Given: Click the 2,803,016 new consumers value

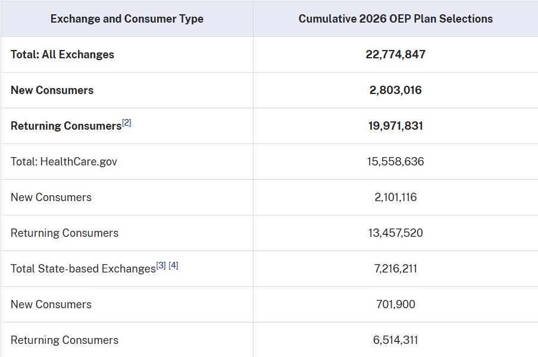Looking at the screenshot, I should coord(395,90).
